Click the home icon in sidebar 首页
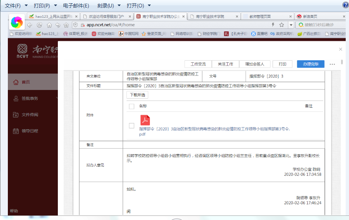The image size is (349, 220). (16, 82)
